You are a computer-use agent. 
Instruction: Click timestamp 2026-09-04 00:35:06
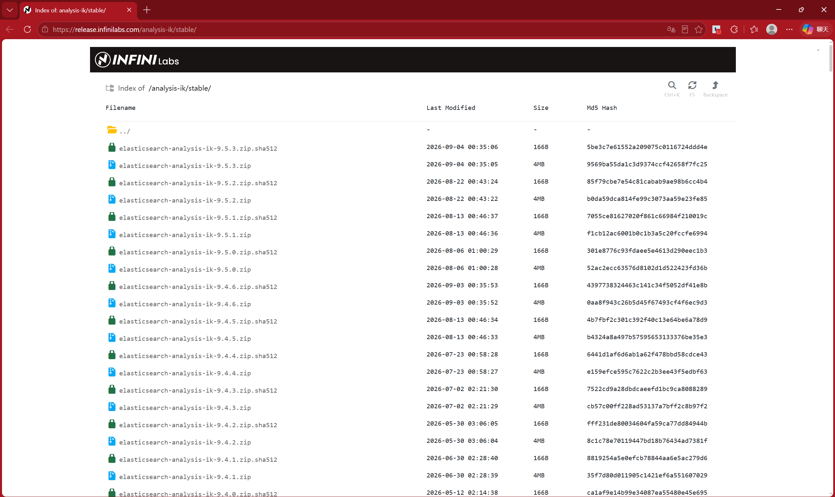click(x=462, y=147)
